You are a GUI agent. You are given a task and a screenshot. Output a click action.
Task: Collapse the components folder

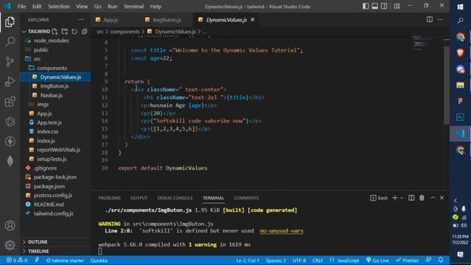coord(52,68)
